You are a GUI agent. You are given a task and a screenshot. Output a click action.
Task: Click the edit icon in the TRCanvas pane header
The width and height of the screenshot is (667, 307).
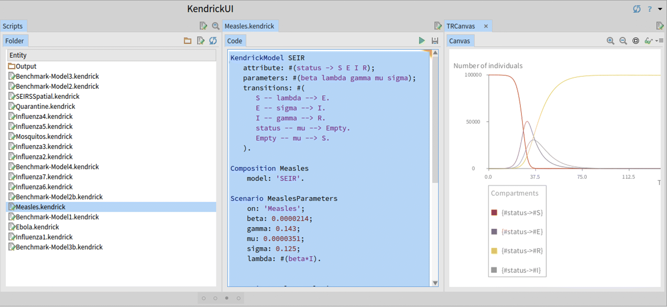click(659, 26)
